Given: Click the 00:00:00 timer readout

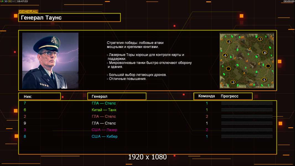Looking at the screenshot, I should click(x=289, y=1).
